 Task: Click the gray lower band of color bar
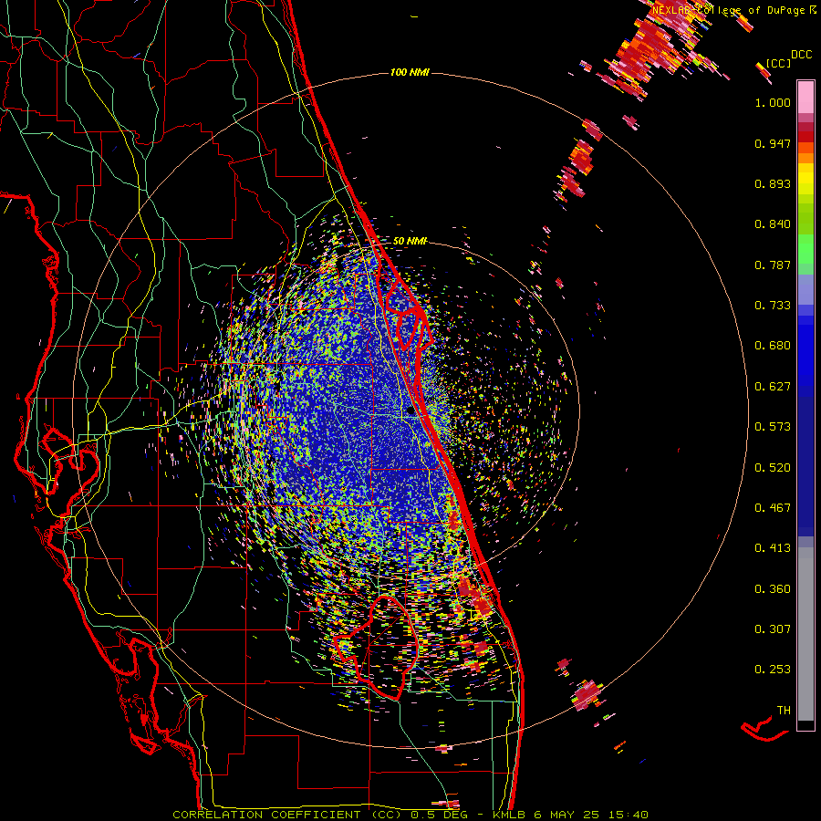point(805,634)
